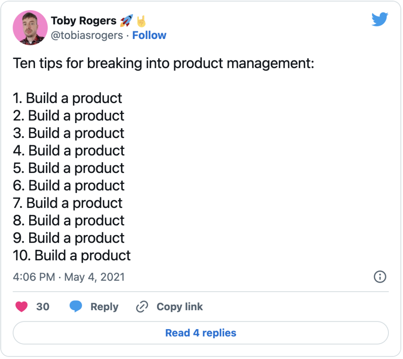Click the pink heart like icon

coord(22,307)
